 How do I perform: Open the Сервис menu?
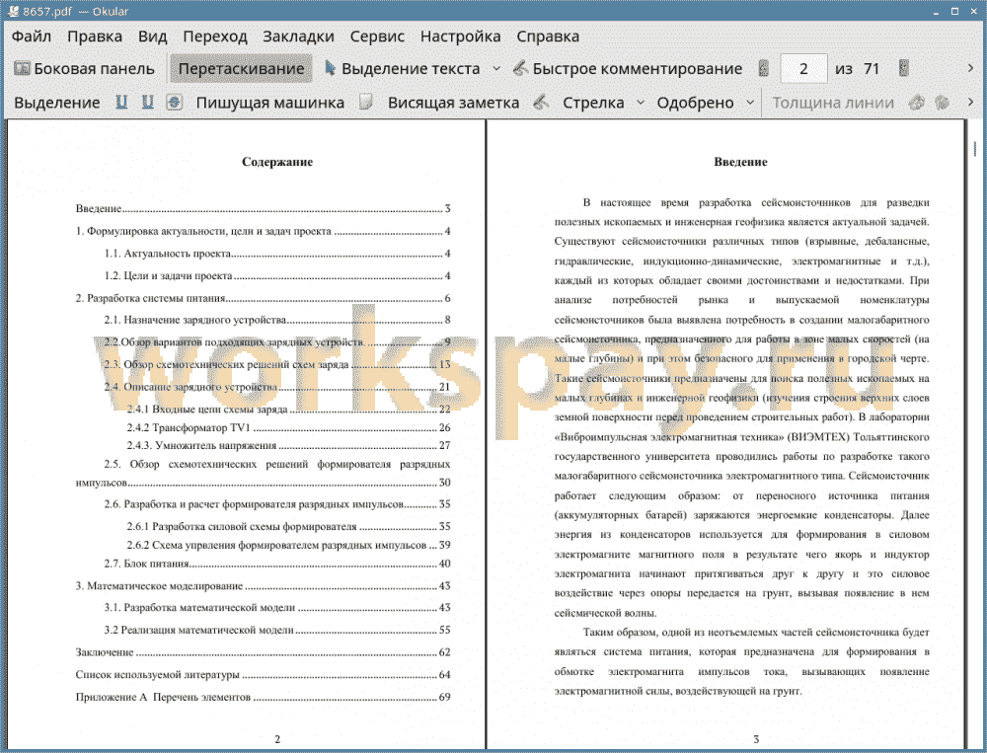click(377, 37)
